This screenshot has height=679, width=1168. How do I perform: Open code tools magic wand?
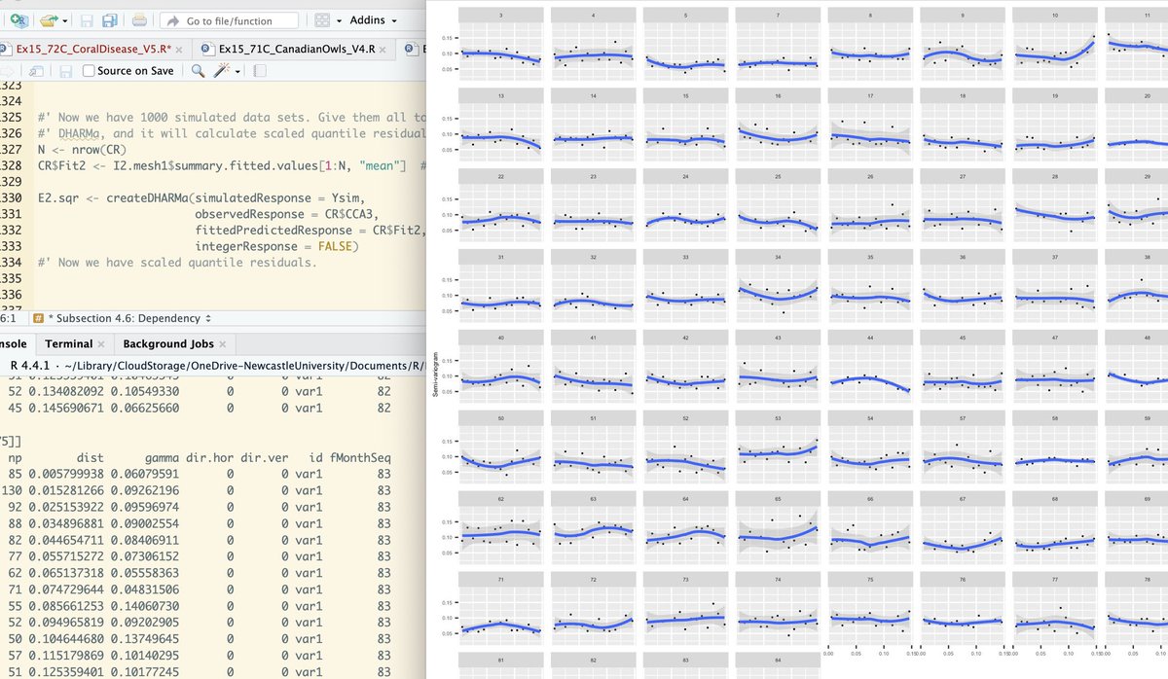click(x=221, y=71)
